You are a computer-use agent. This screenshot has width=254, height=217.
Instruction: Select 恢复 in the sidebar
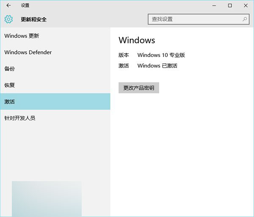click(x=55, y=85)
